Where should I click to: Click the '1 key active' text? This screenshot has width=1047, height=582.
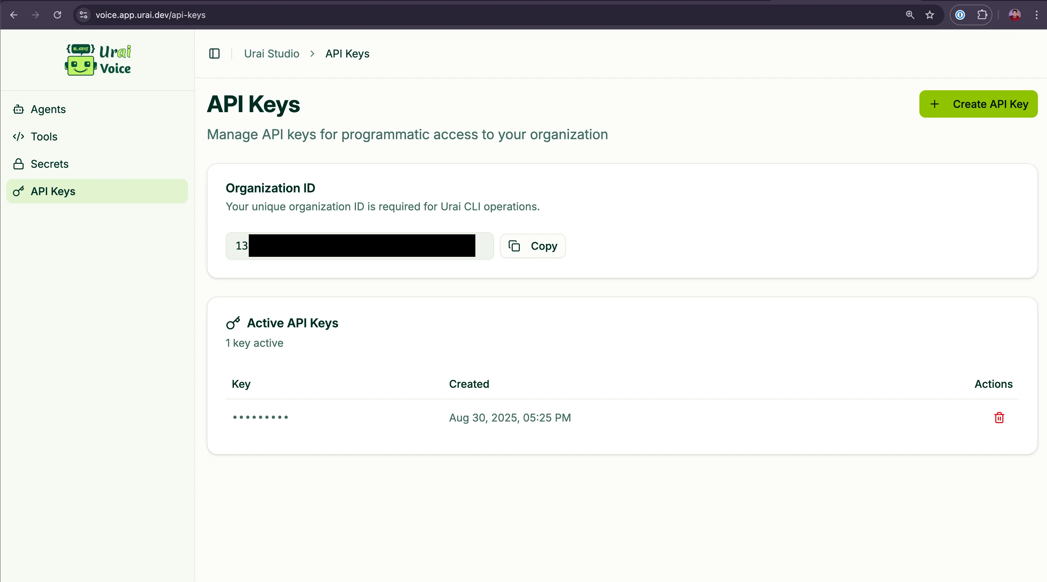click(x=255, y=343)
